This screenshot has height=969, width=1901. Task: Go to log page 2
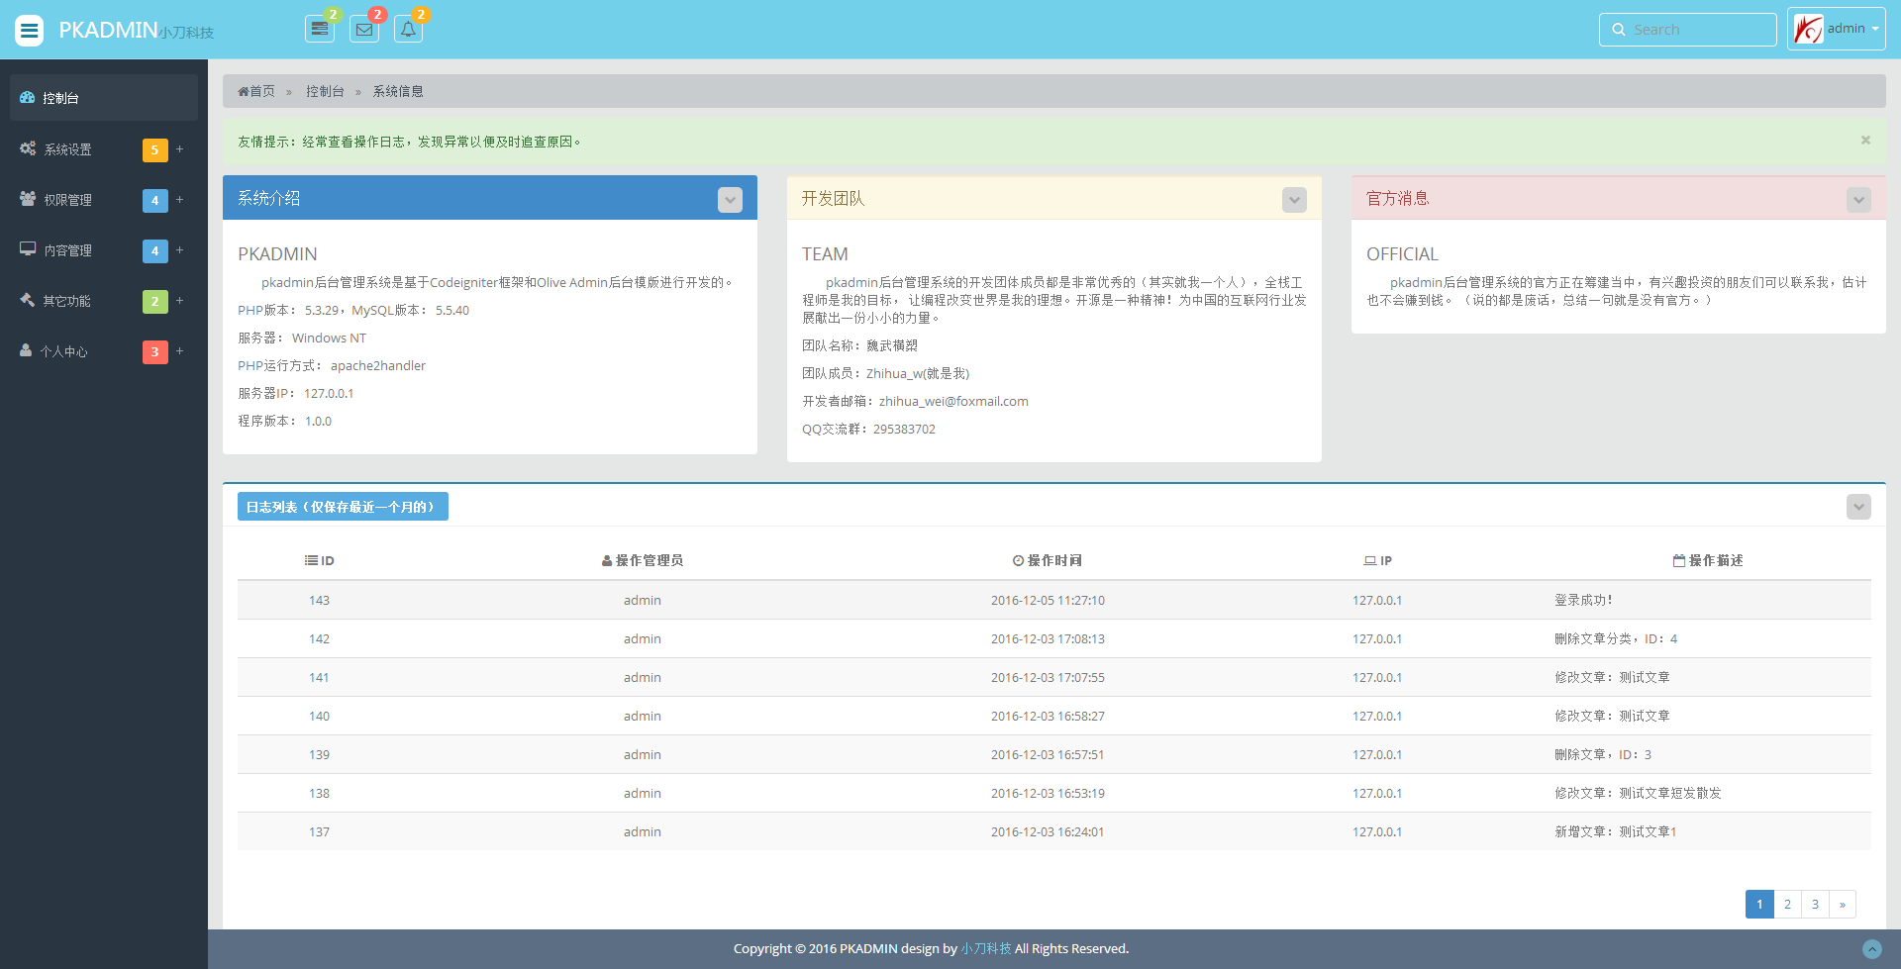[x=1787, y=905]
